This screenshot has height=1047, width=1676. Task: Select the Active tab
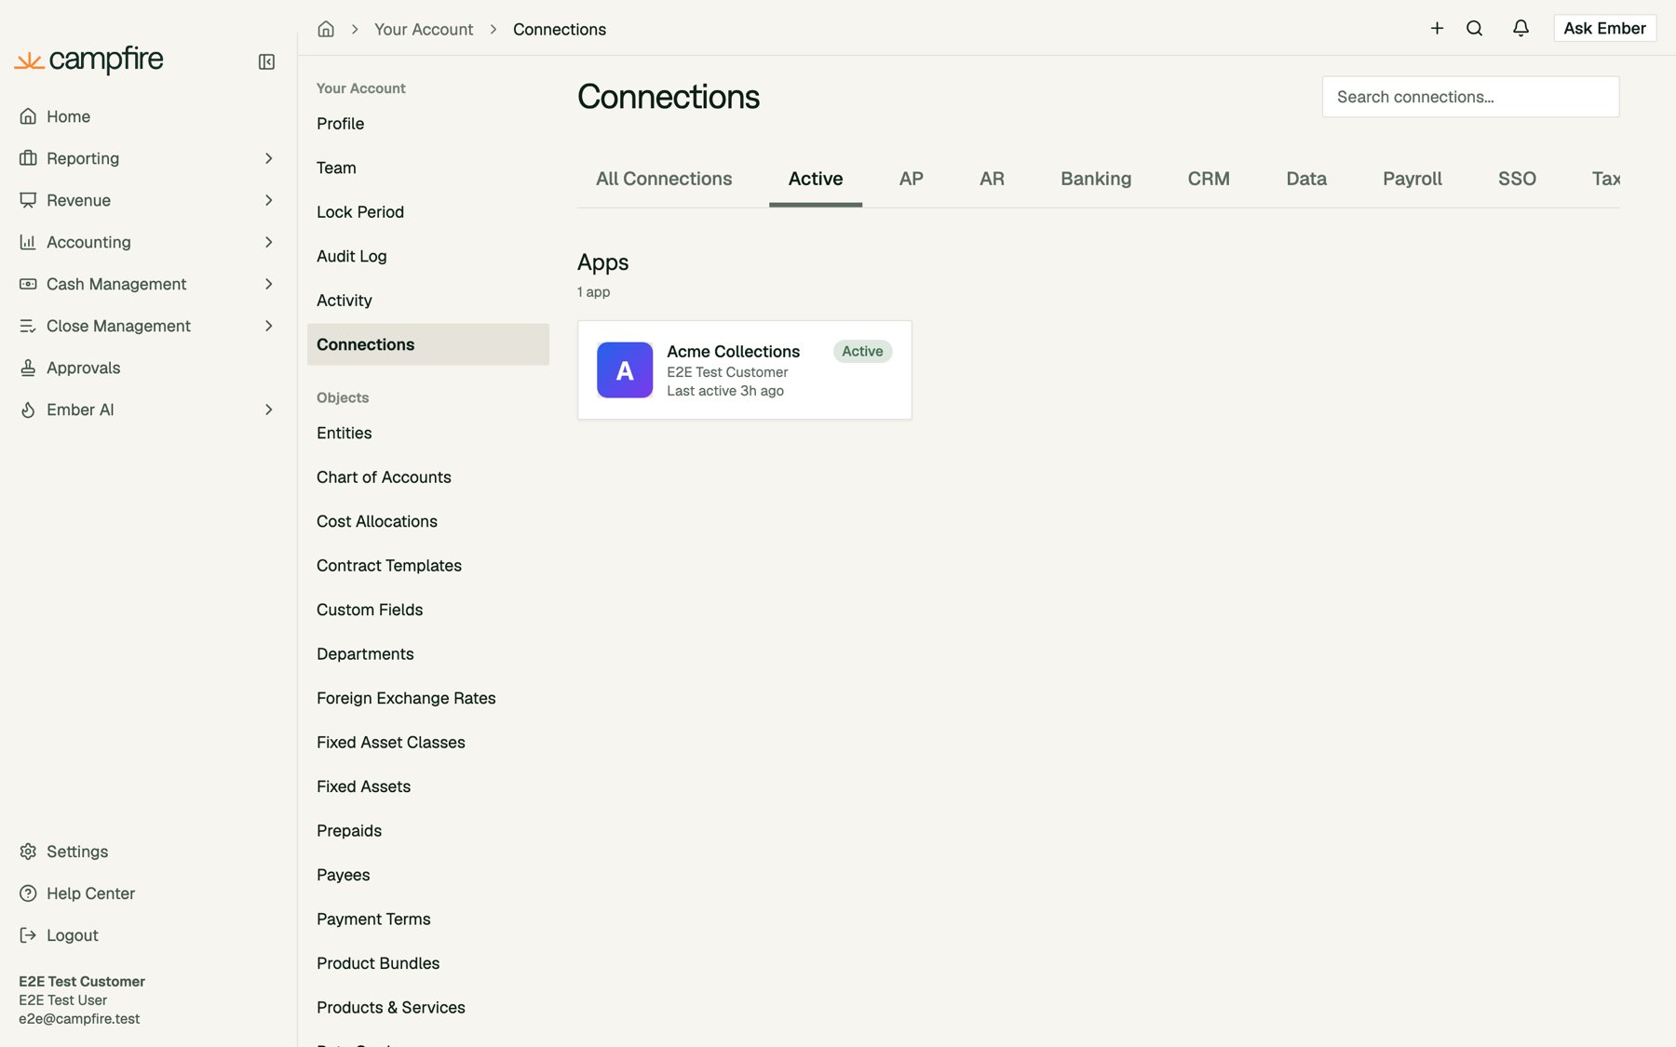[816, 179]
